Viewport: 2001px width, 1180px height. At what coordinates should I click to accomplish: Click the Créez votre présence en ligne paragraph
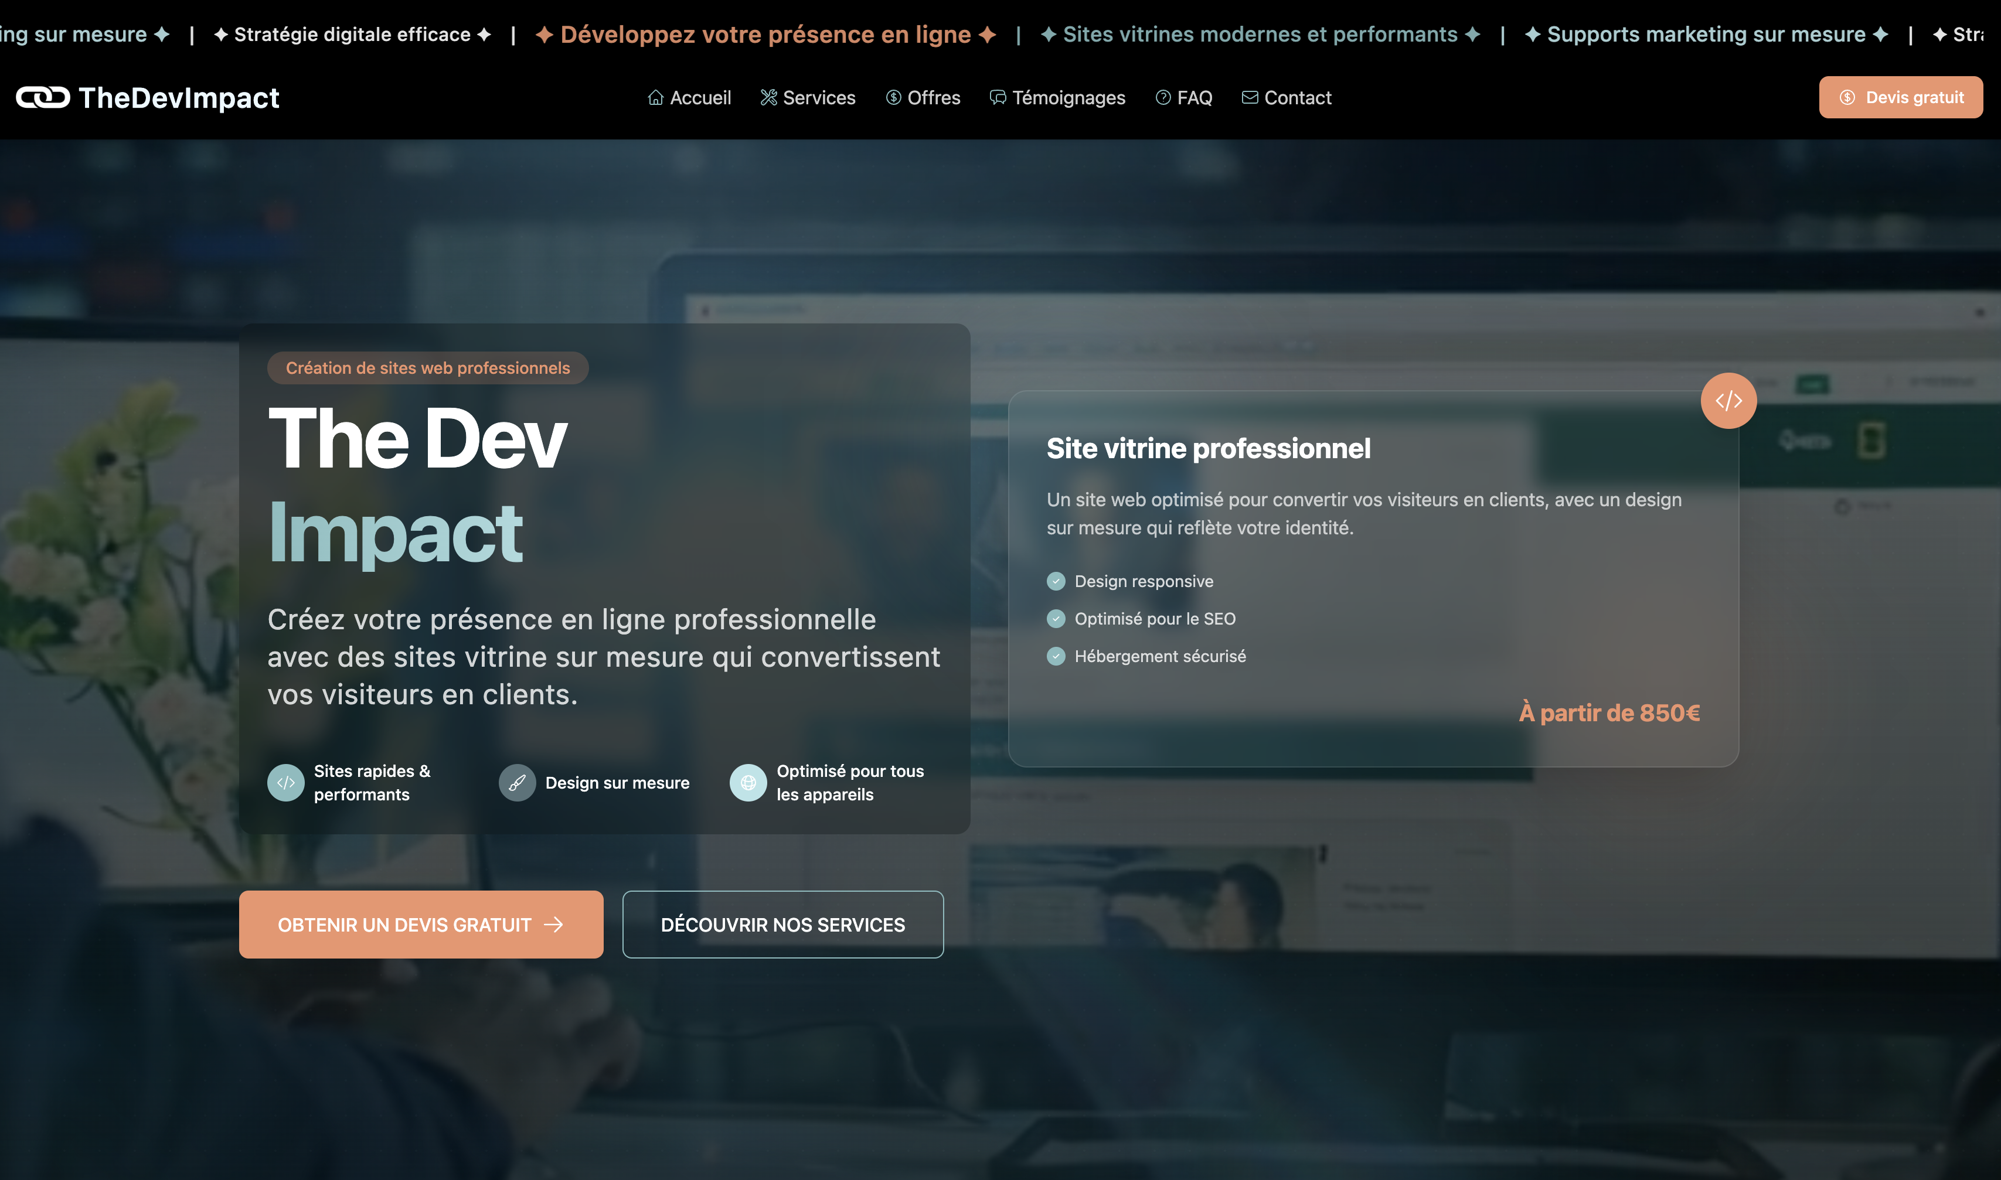(604, 657)
